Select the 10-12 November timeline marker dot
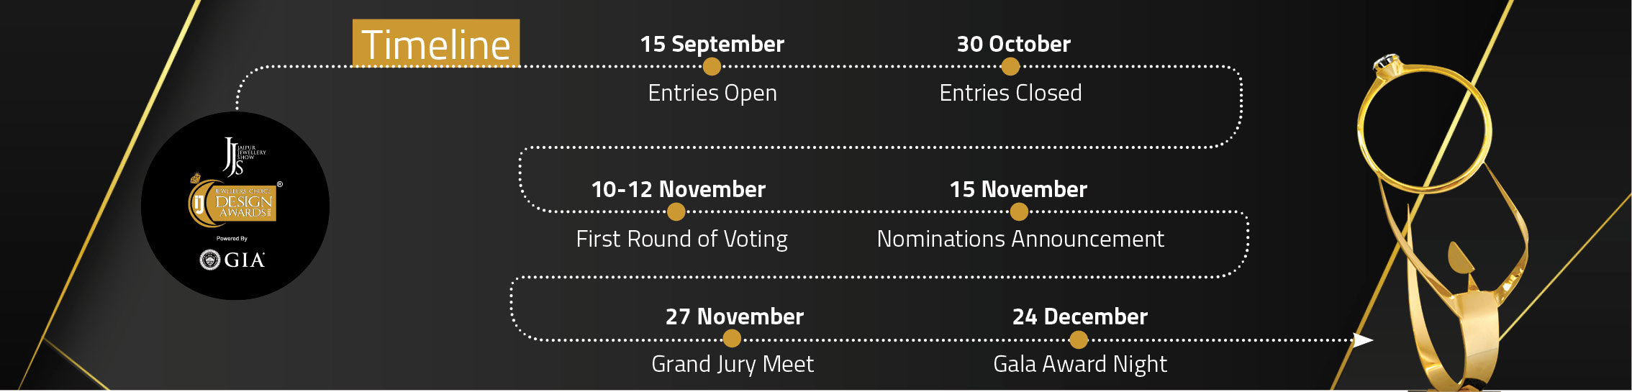Screen dimensions: 1632x392 tap(676, 212)
